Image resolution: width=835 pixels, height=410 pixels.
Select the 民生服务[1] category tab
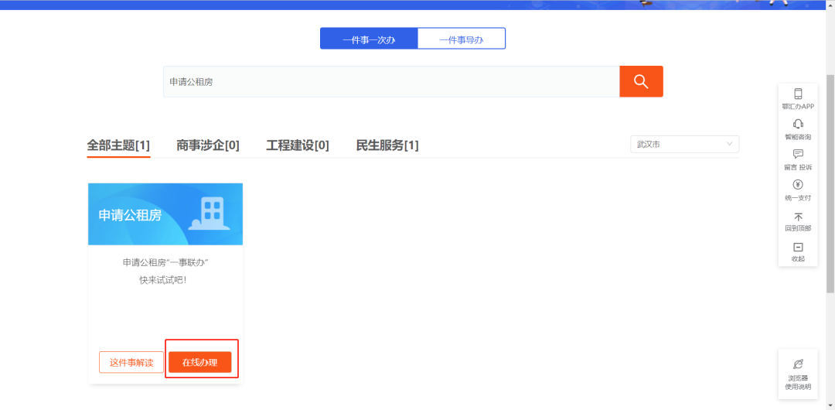[x=387, y=145]
